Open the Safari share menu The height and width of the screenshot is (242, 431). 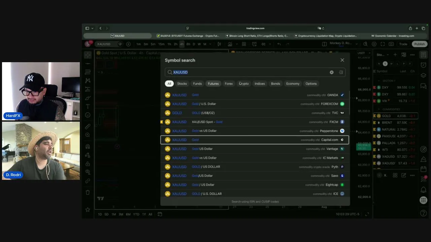(410, 28)
